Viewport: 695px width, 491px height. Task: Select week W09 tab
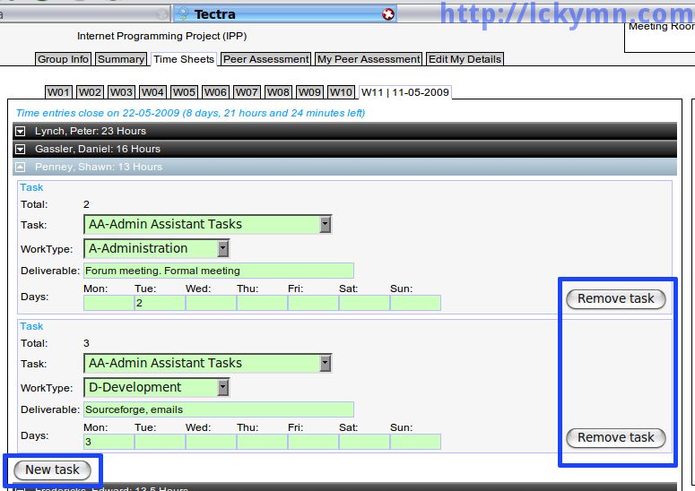click(x=309, y=92)
